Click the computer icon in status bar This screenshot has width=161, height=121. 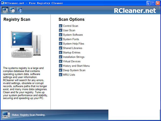coord(6,115)
